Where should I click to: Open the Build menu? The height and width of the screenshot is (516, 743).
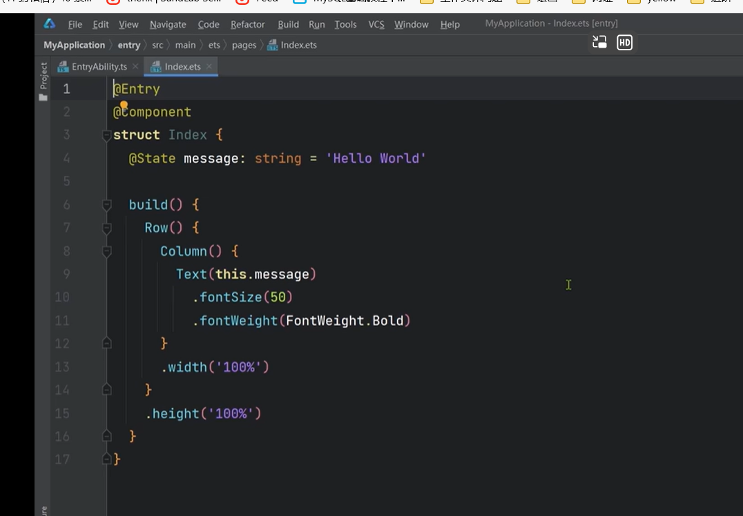288,24
